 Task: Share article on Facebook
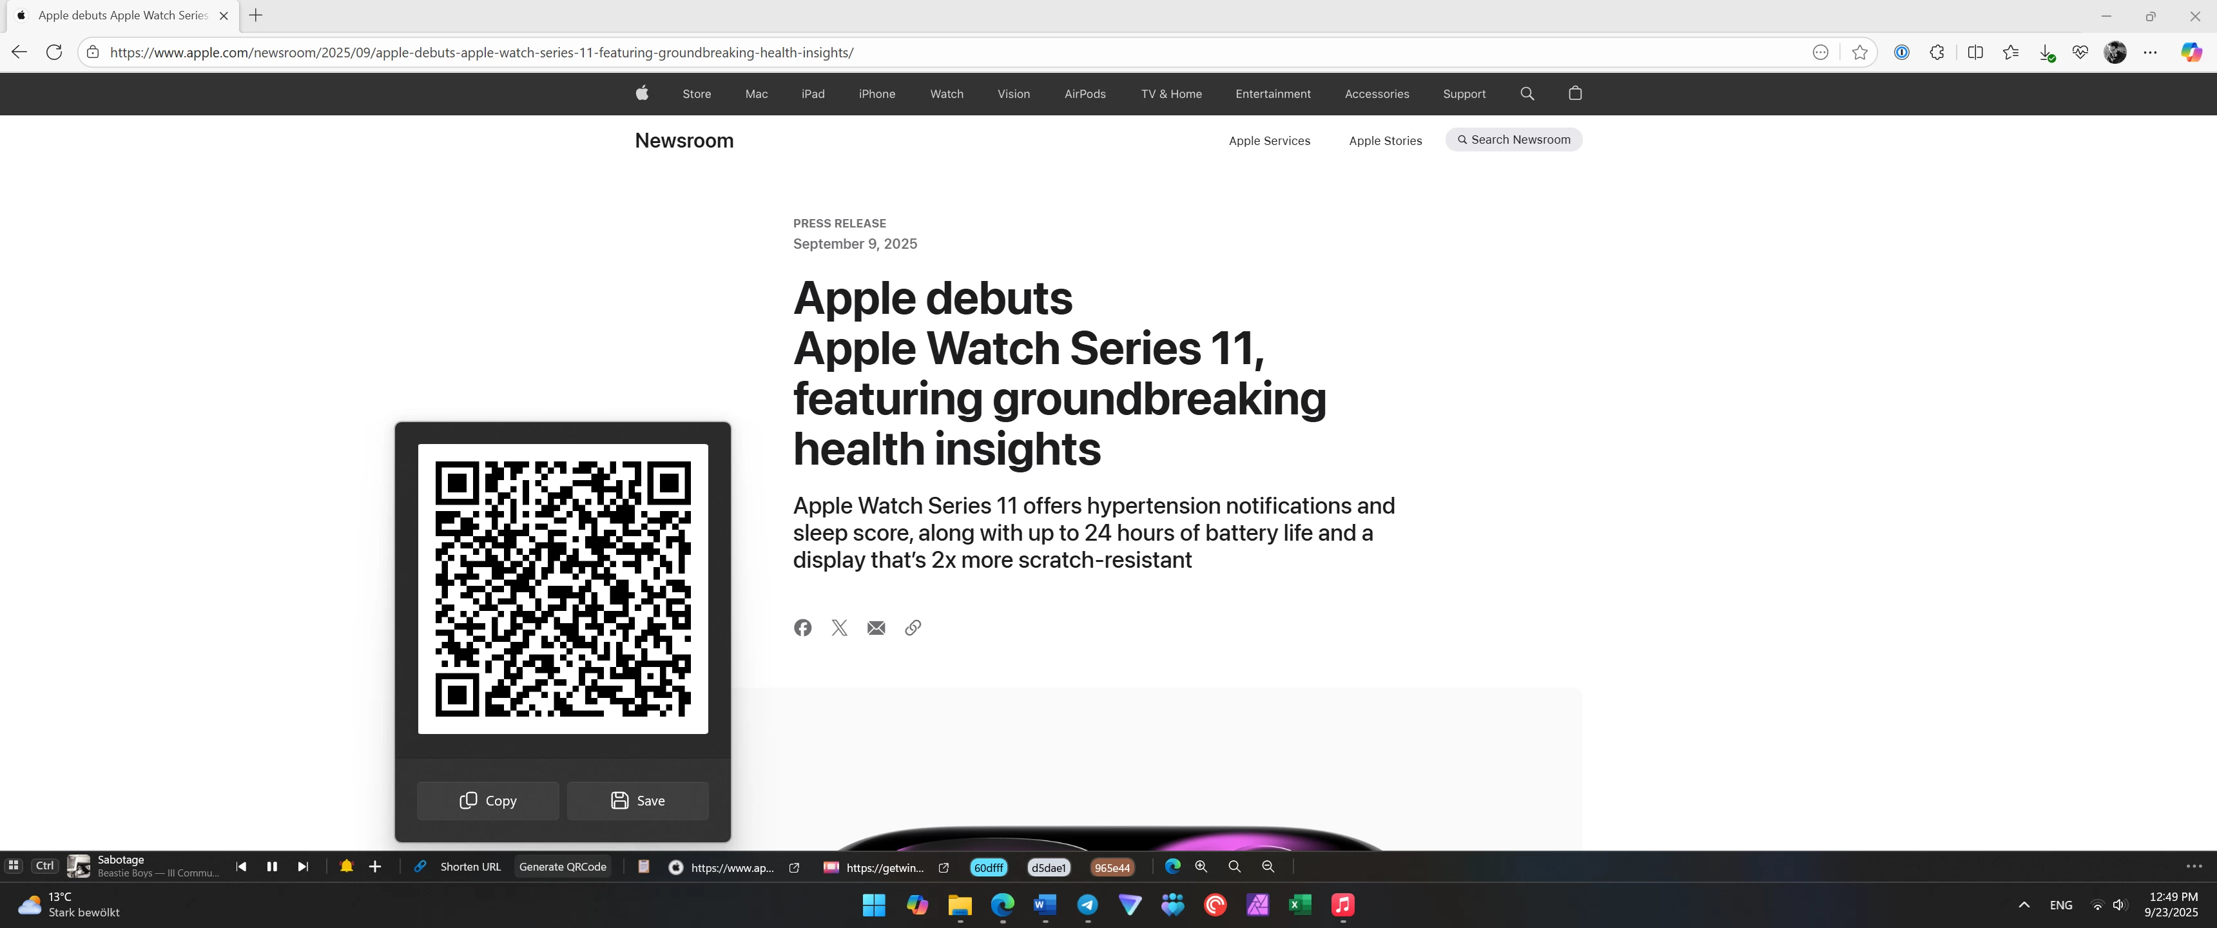(x=802, y=628)
